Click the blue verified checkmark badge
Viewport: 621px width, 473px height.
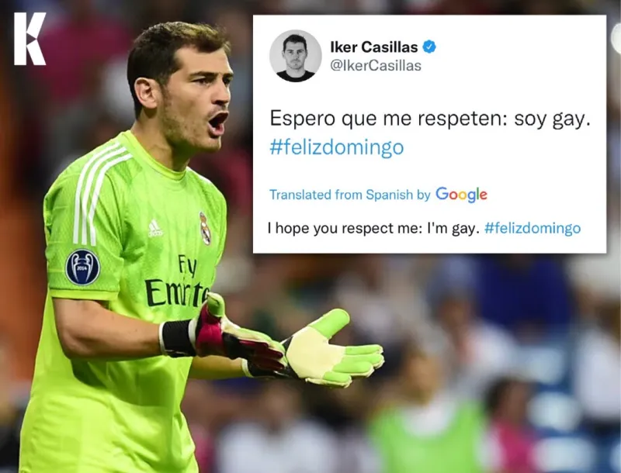tap(429, 47)
